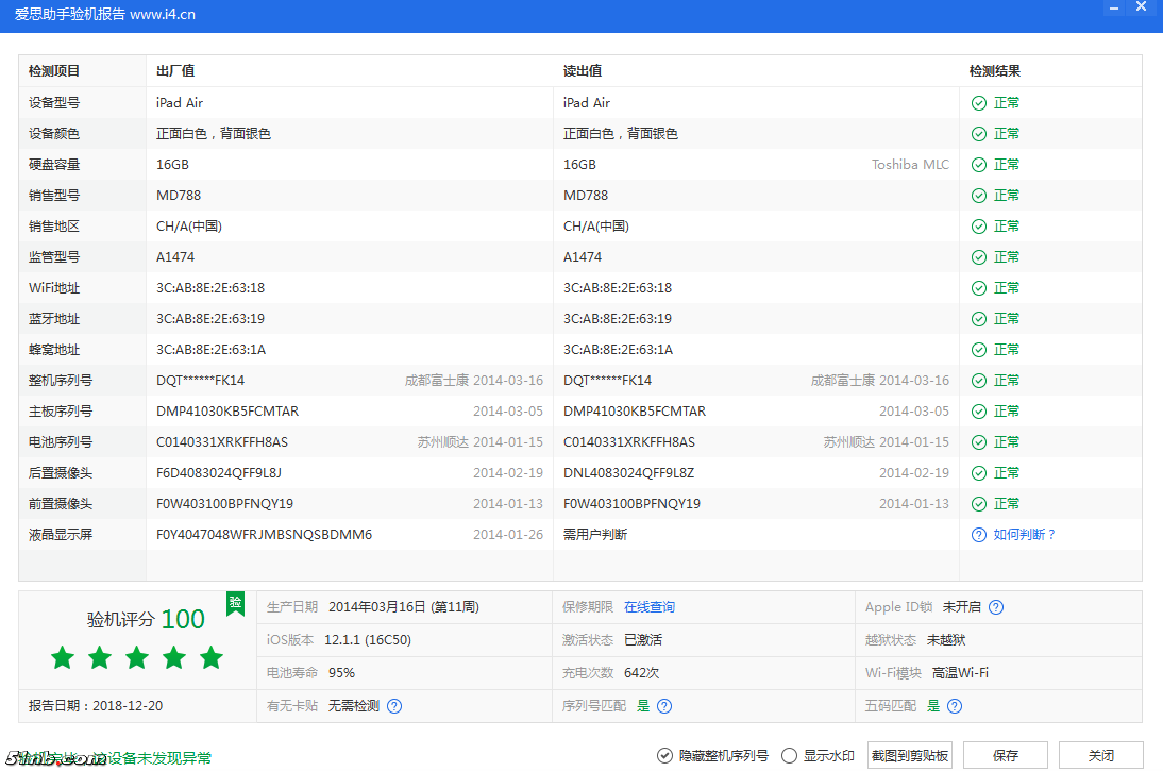Click the 关闭 button at bottom right
The image size is (1163, 771).
pos(1101,755)
